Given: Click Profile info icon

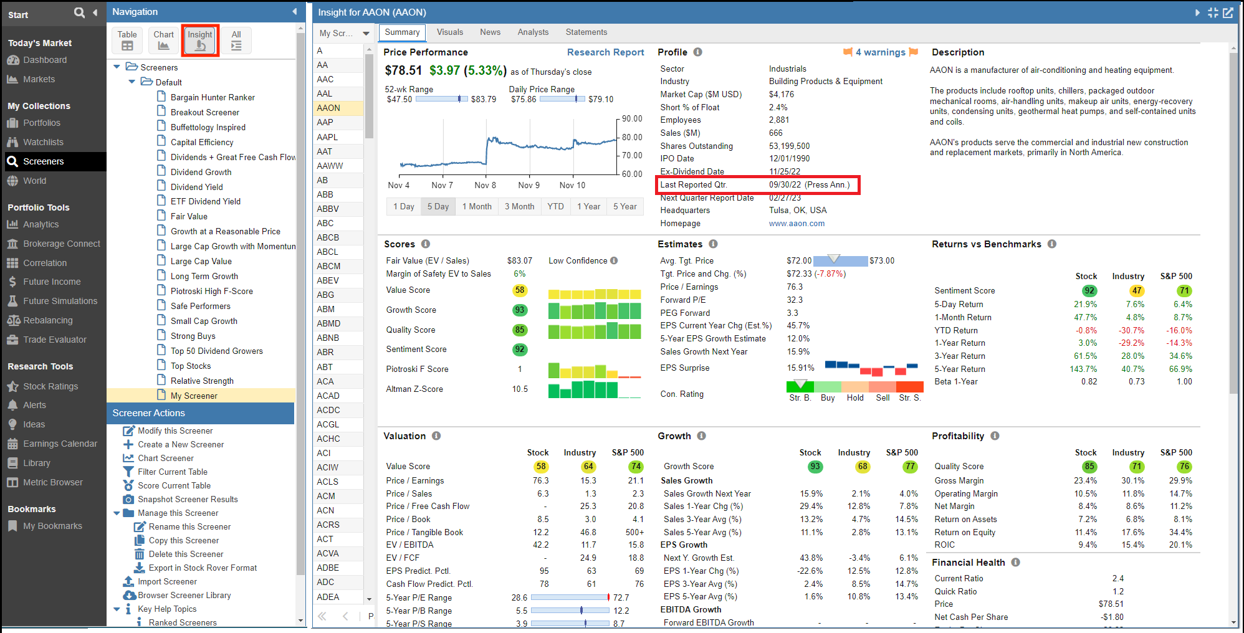Looking at the screenshot, I should [x=698, y=52].
